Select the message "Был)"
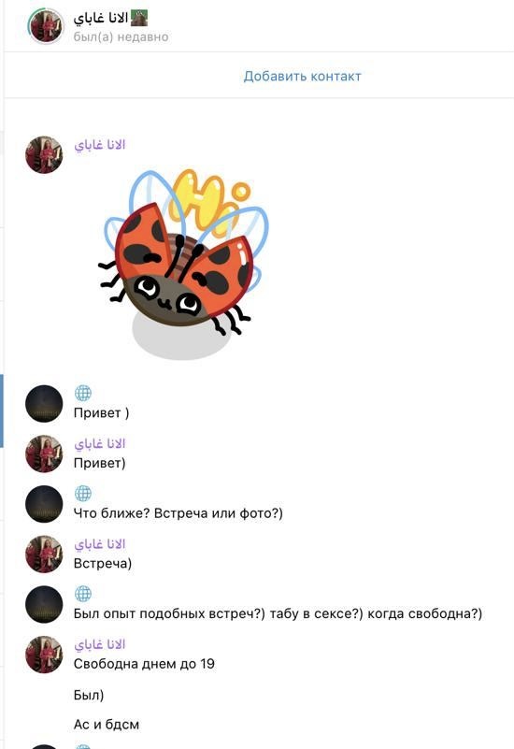 (89, 695)
